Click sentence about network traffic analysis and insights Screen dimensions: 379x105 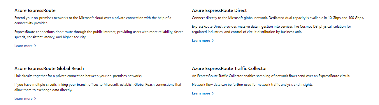tap(252, 85)
